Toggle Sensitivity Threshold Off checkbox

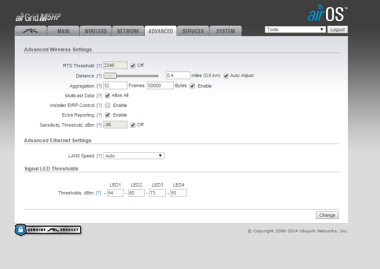(x=132, y=125)
